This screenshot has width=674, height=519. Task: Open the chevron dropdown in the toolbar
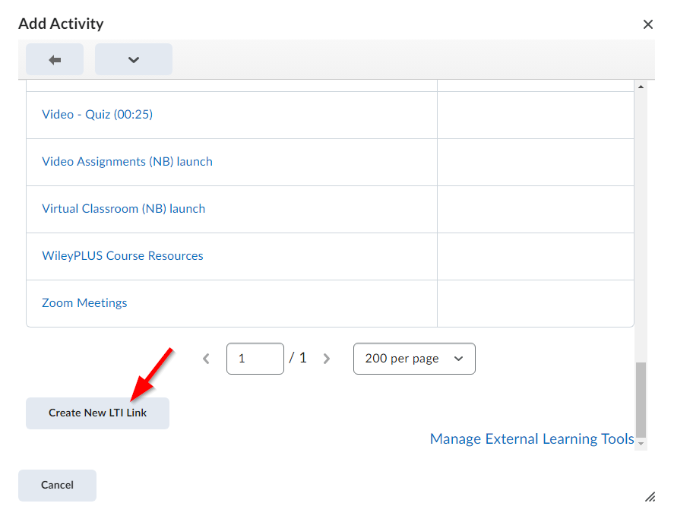click(134, 60)
